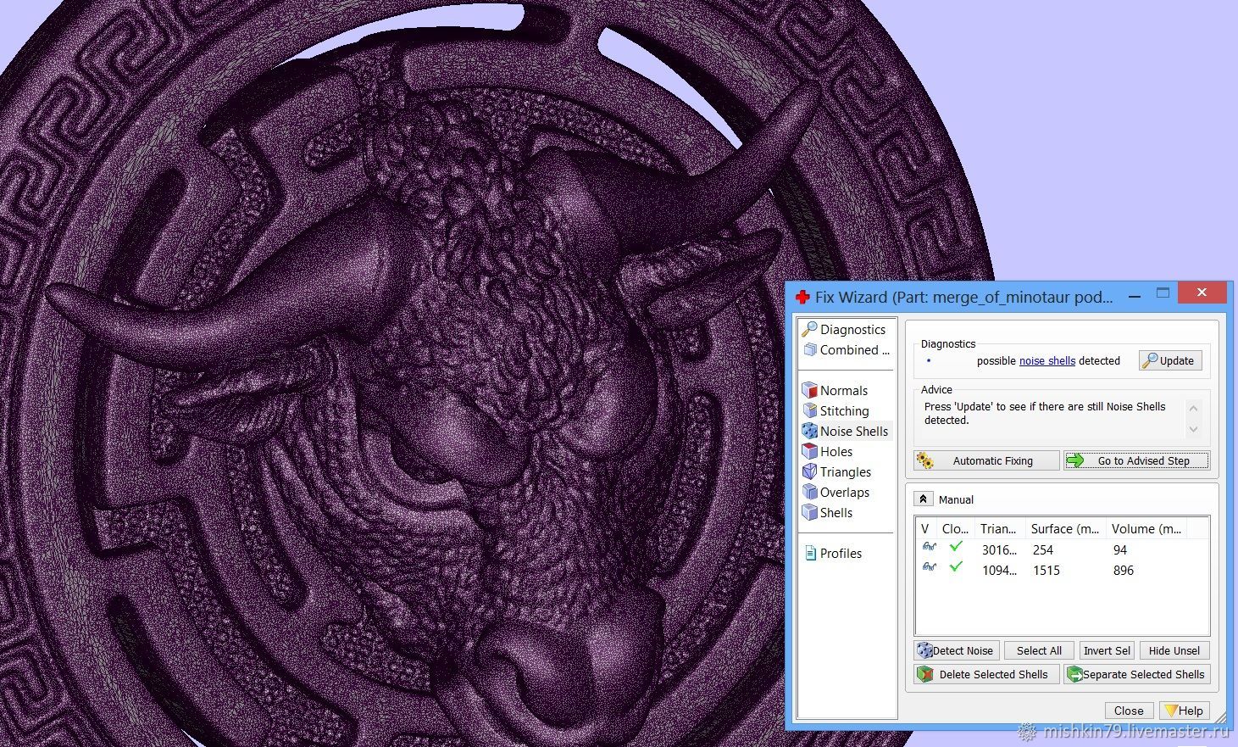Open the Overlaps fixing step
The image size is (1238, 747).
click(845, 492)
